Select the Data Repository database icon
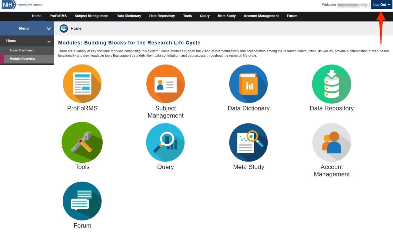Screen dimensions: 393x233 pos(331,84)
